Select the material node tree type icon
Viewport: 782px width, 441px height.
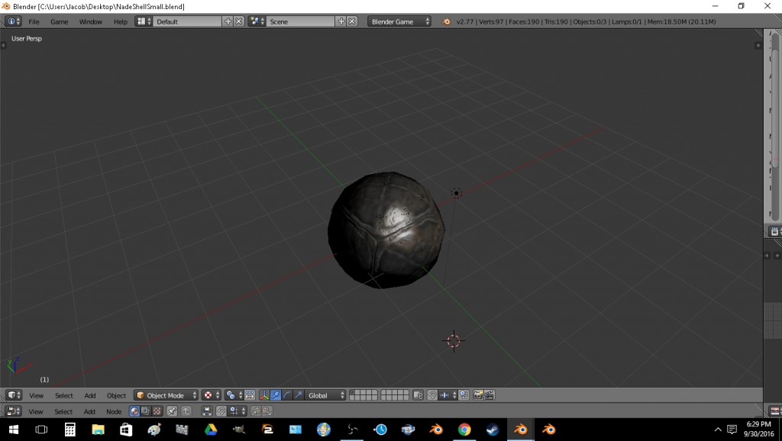[134, 411]
